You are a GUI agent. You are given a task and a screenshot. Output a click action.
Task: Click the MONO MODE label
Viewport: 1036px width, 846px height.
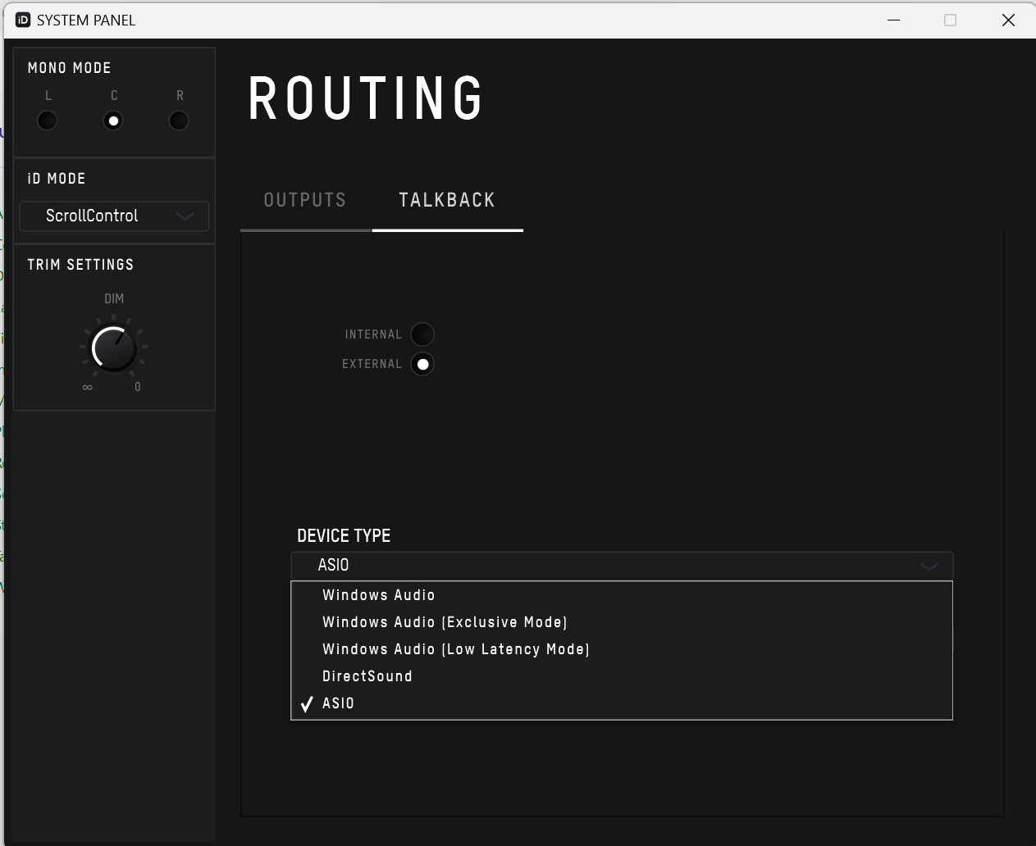tap(70, 68)
